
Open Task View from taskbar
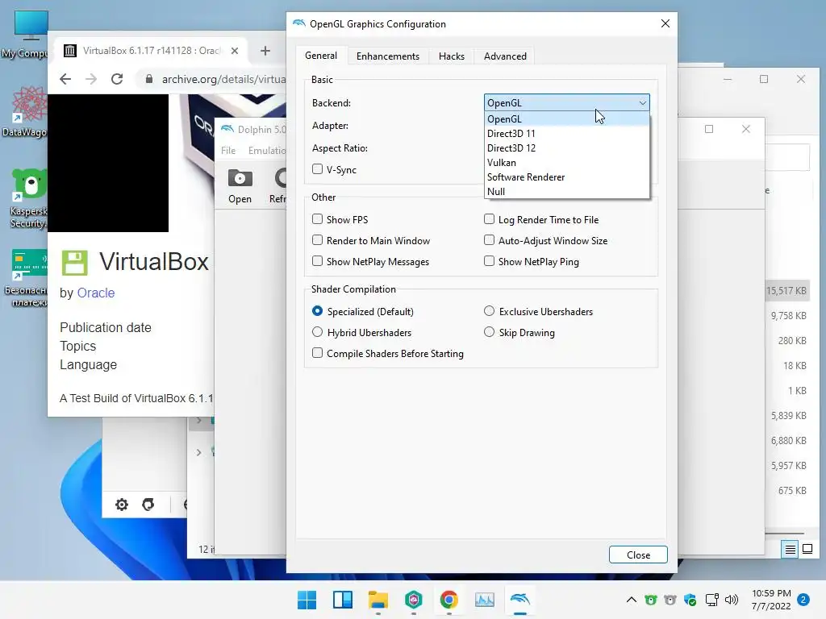tap(342, 600)
